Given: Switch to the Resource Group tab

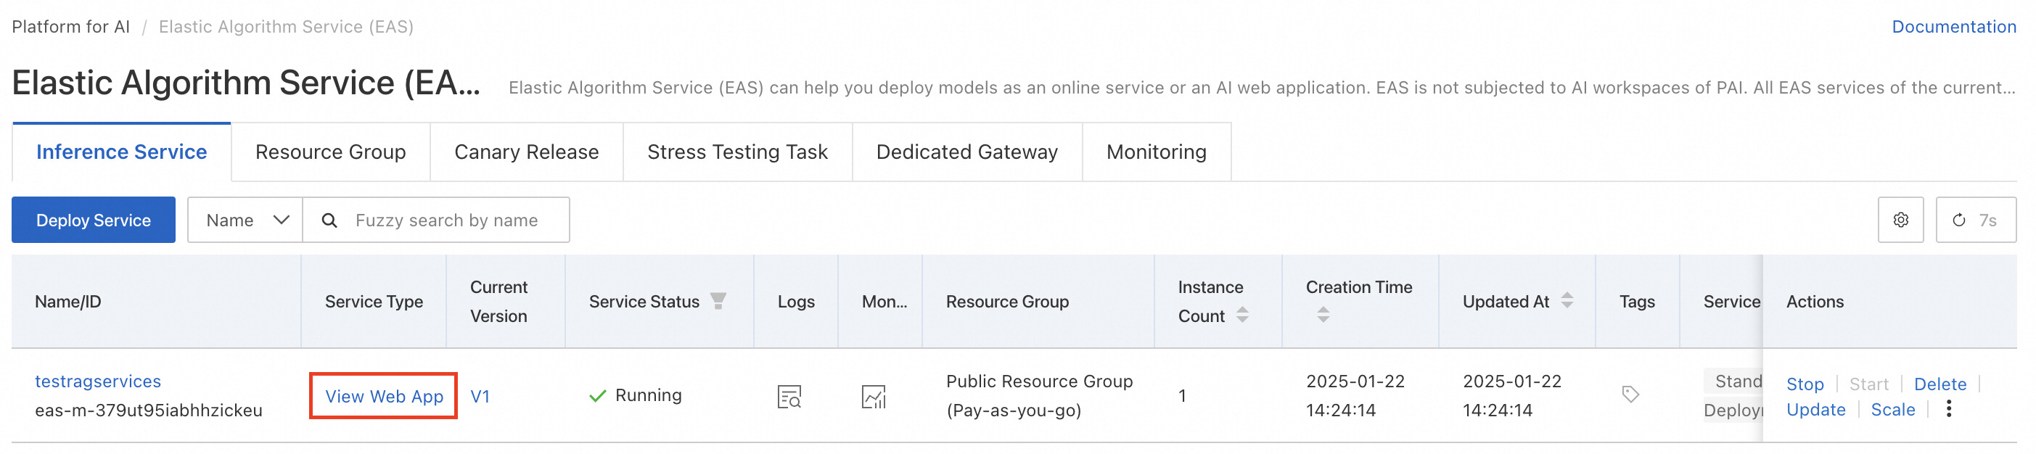Looking at the screenshot, I should click(330, 152).
